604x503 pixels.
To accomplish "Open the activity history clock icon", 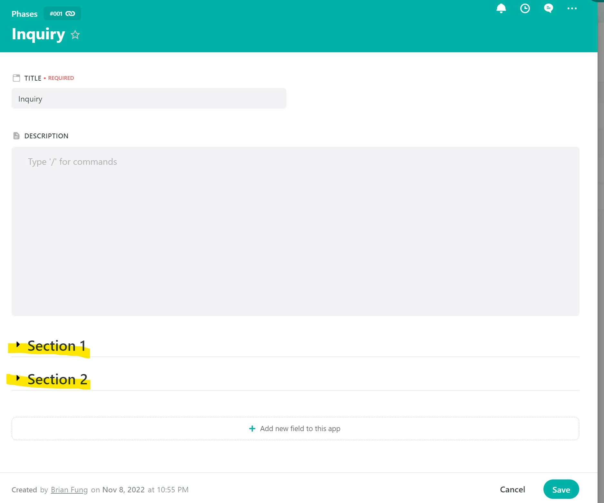I will [x=525, y=8].
